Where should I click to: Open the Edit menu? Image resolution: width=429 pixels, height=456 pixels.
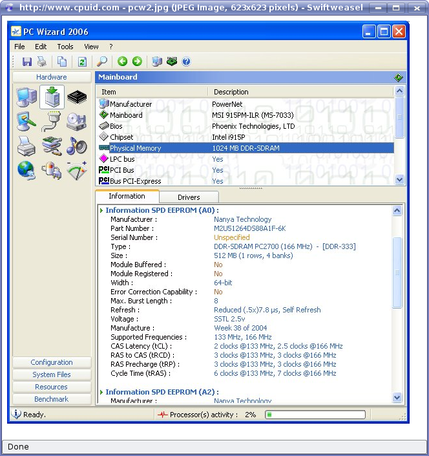click(41, 47)
